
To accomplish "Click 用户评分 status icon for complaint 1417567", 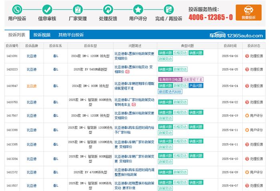I will coord(247,116).
